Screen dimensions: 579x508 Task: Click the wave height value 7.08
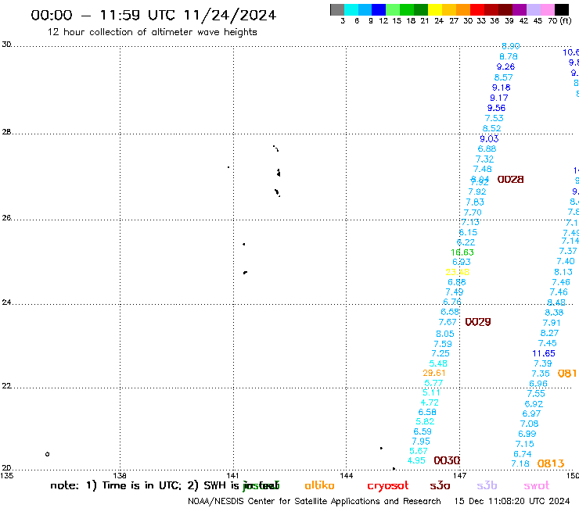pyautogui.click(x=529, y=424)
